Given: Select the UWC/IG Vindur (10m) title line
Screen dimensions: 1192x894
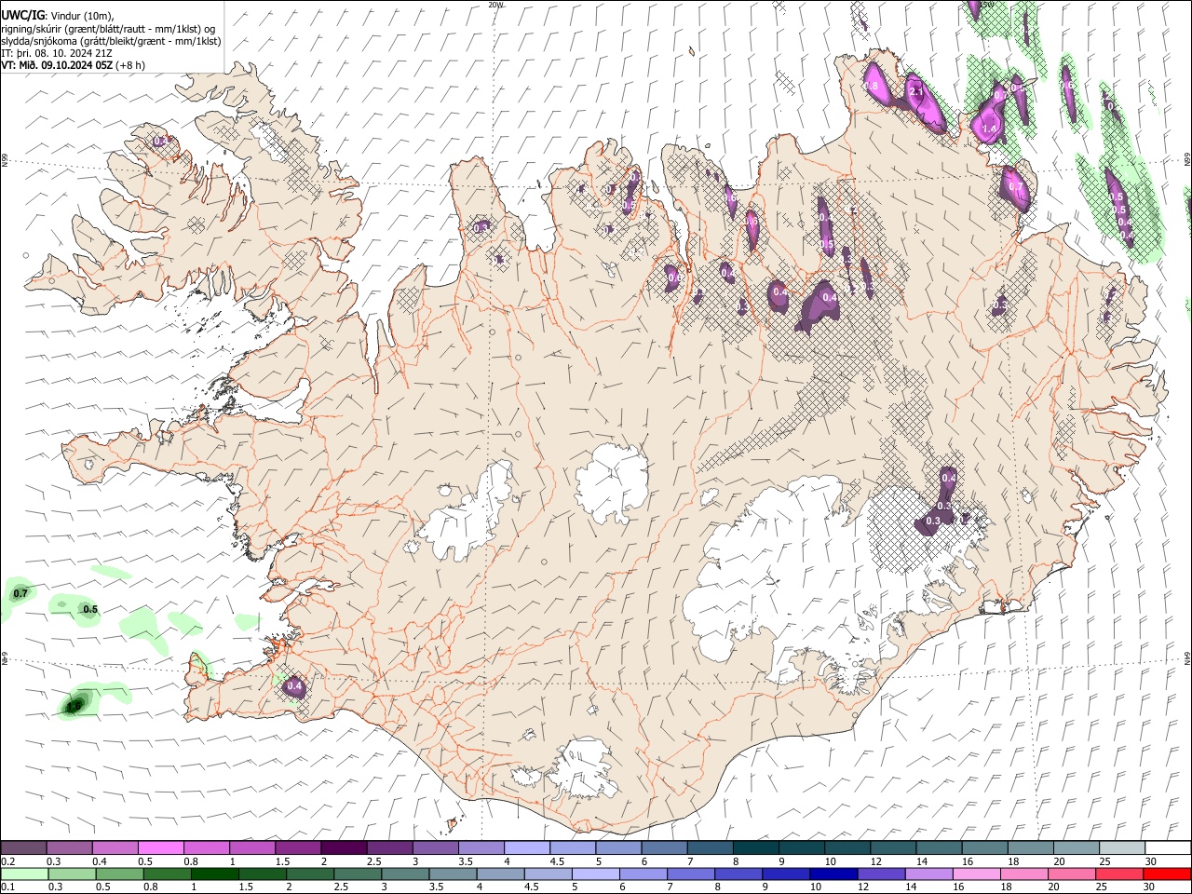Looking at the screenshot, I should [58, 15].
